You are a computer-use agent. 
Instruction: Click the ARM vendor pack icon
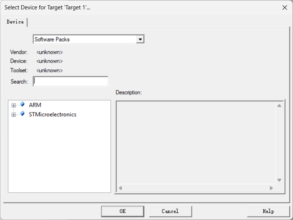click(22, 104)
